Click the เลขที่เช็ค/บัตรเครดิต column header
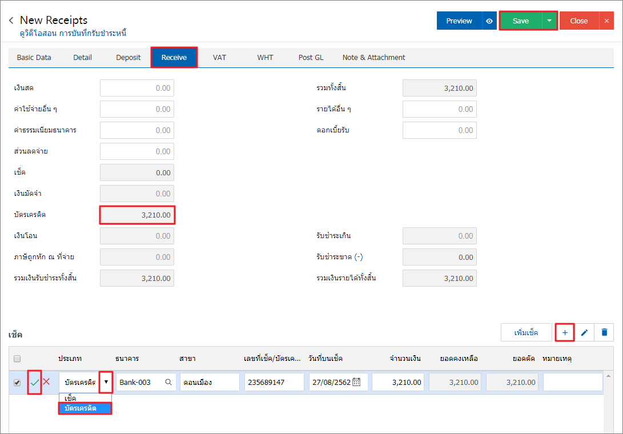Screen dimensions: 623x434 (x=272, y=359)
